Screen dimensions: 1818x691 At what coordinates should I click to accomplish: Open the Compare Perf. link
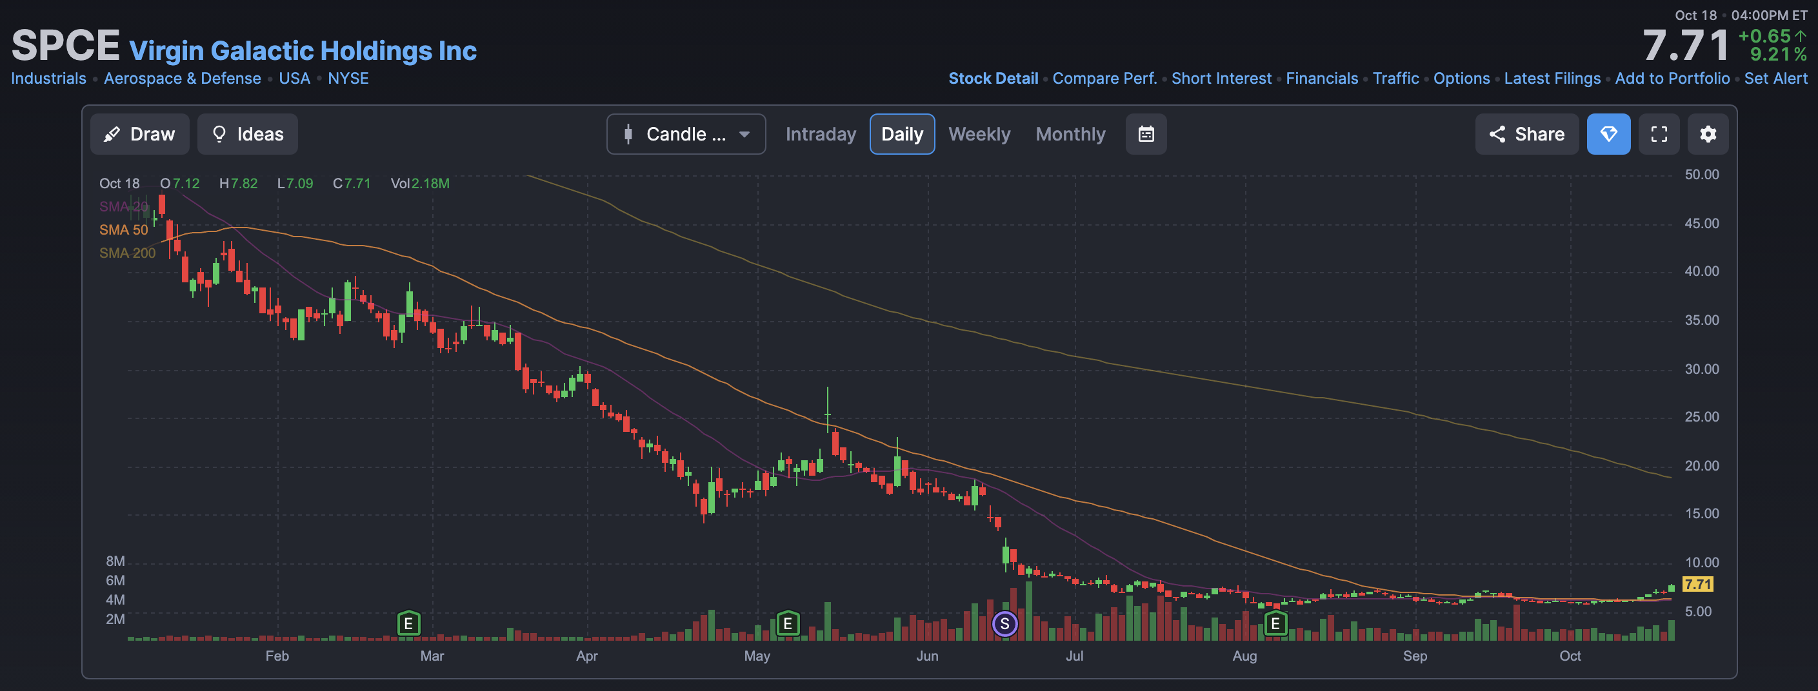[x=1104, y=78]
